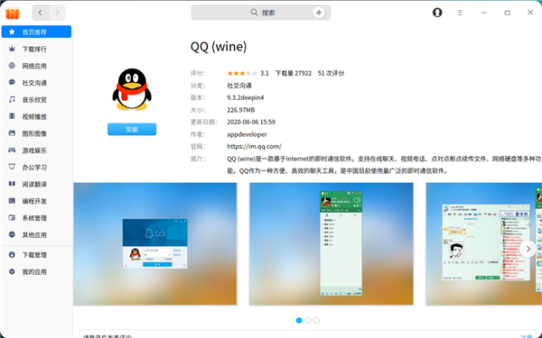Select the first carousel page dot
542x338 pixels.
tap(299, 320)
